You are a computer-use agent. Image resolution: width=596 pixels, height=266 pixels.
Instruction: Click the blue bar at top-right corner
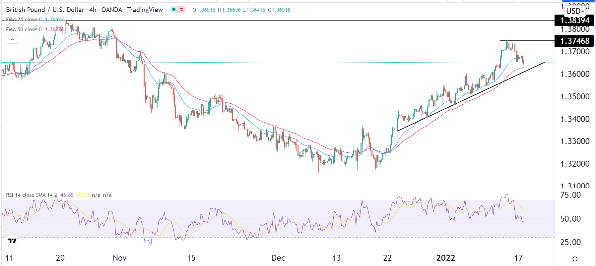click(584, 1)
